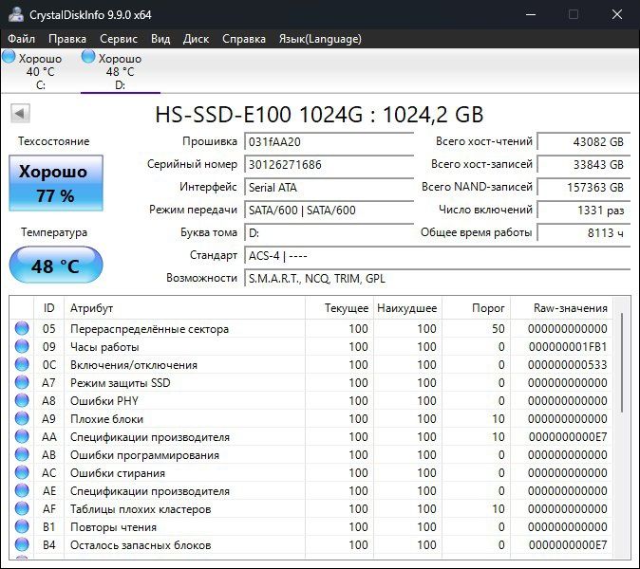Open the Диск menu
Viewport: 640px width, 569px height.
click(x=196, y=39)
